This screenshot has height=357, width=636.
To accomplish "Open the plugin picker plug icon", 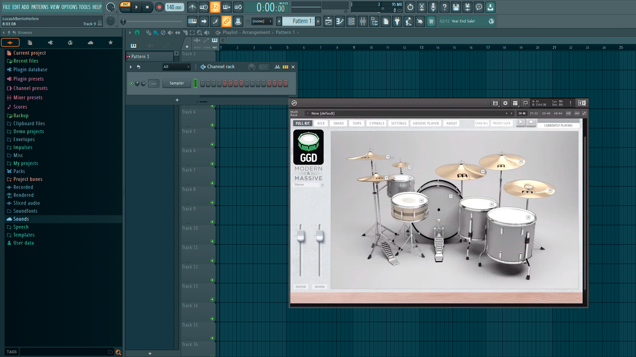I will pos(397,21).
